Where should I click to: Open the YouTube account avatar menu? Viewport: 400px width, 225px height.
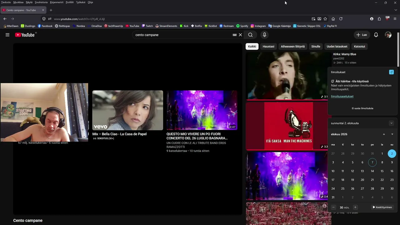[x=388, y=35]
